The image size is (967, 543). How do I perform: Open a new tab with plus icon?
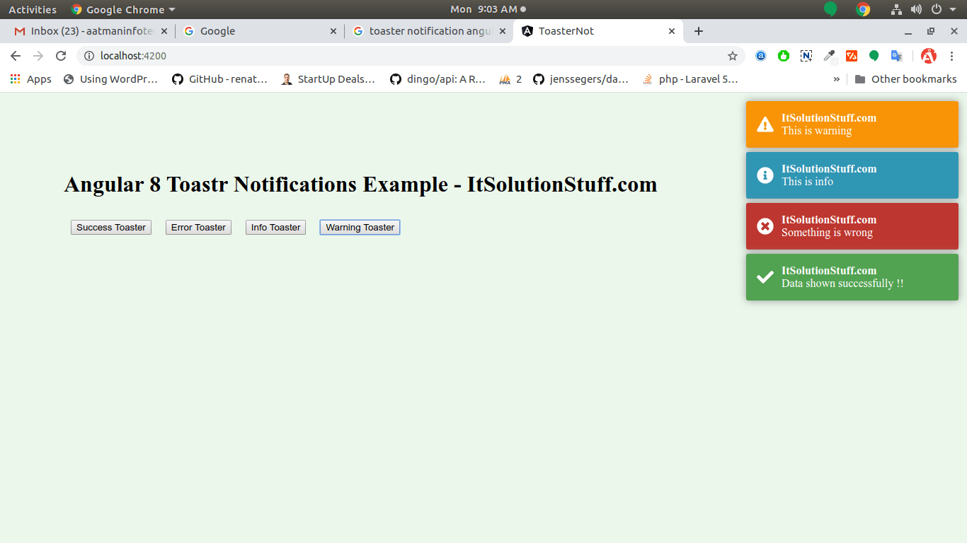pyautogui.click(x=699, y=31)
